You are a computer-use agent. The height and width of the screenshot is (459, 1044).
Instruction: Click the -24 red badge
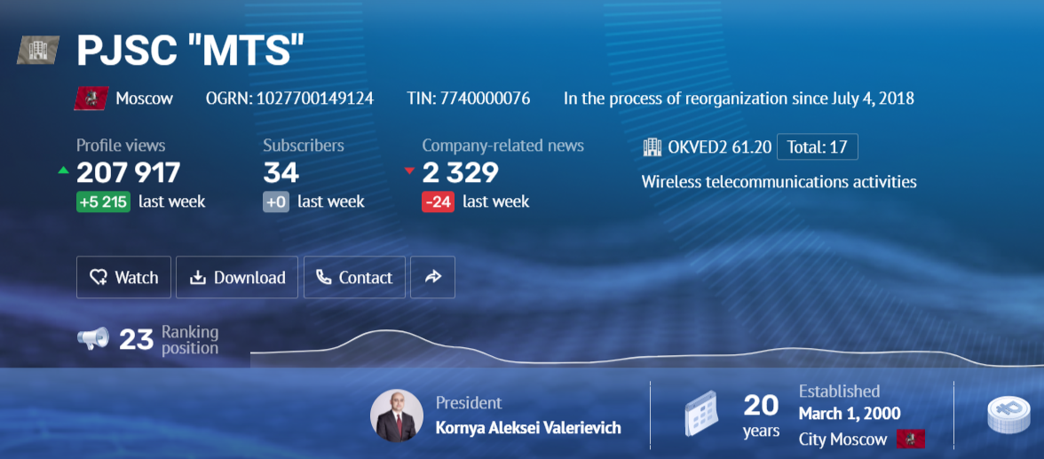(439, 202)
